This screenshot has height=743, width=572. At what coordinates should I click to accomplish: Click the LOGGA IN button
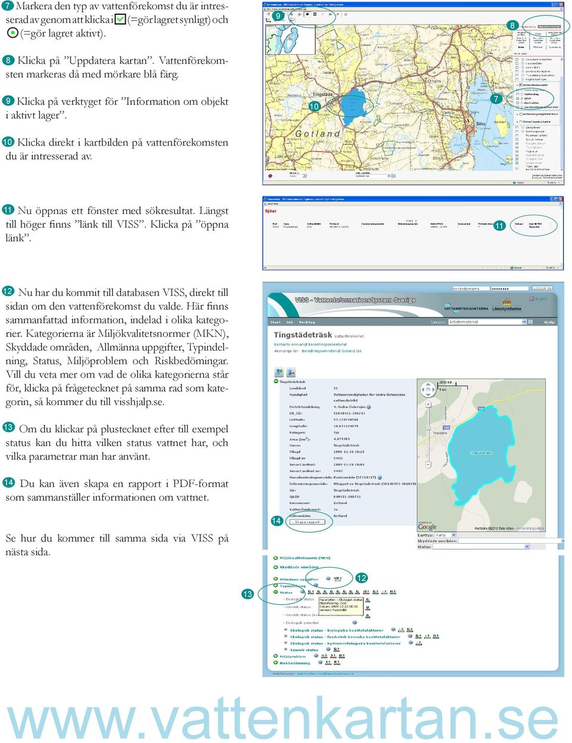[x=542, y=288]
